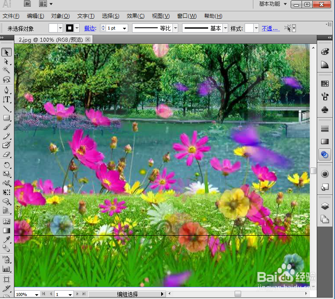Choose the Free Transform tool
This screenshot has width=335, height=299.
(7, 192)
